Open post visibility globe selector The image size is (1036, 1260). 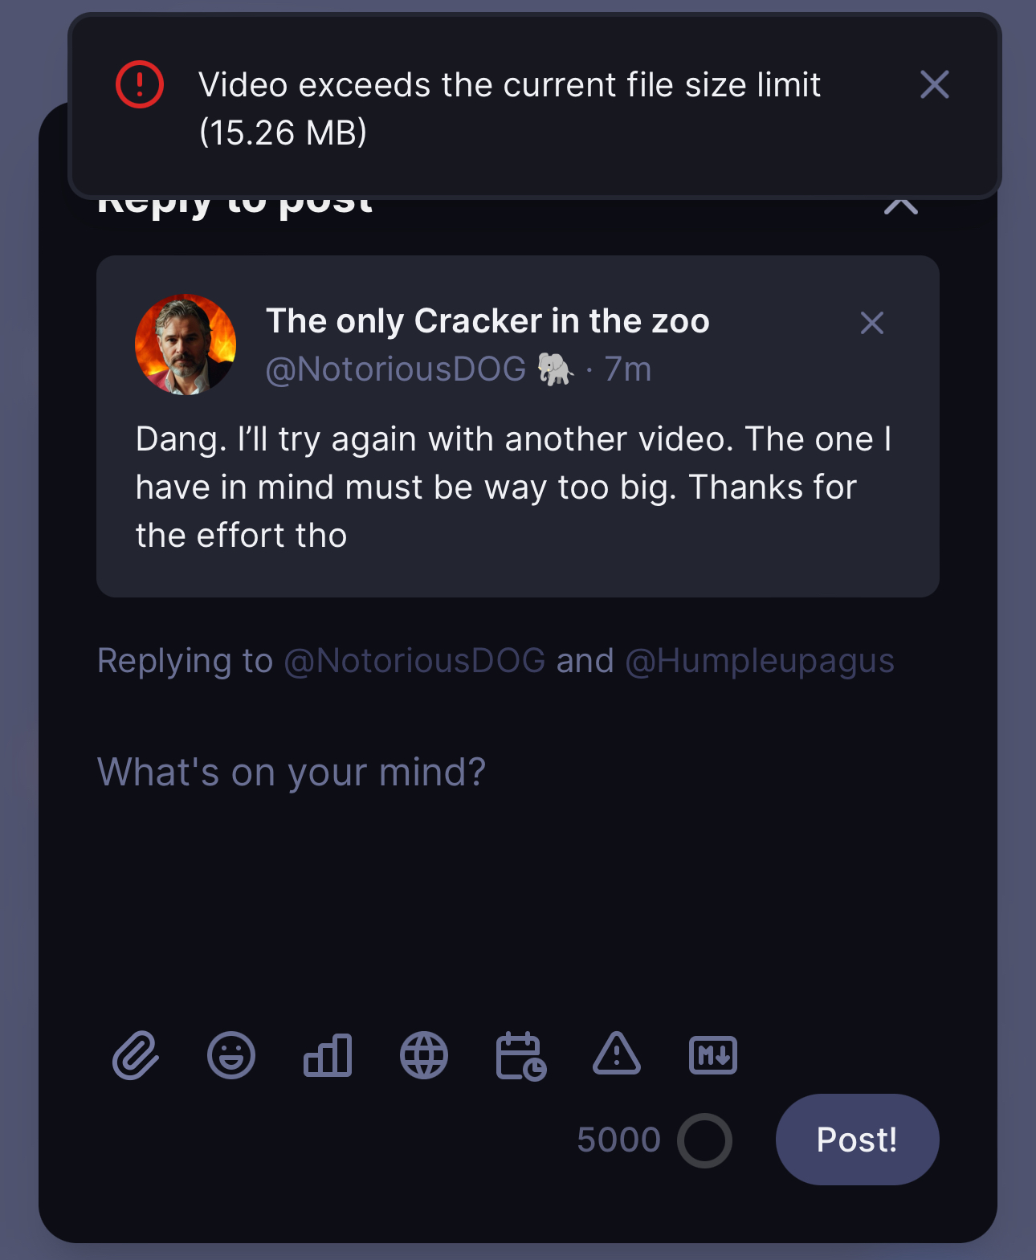coord(424,1055)
